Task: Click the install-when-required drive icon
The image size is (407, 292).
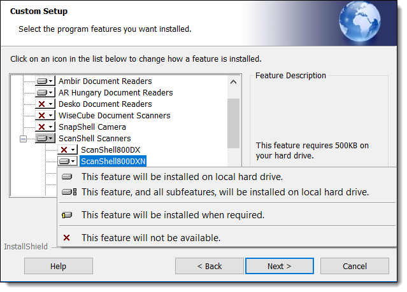Action: [x=67, y=215]
